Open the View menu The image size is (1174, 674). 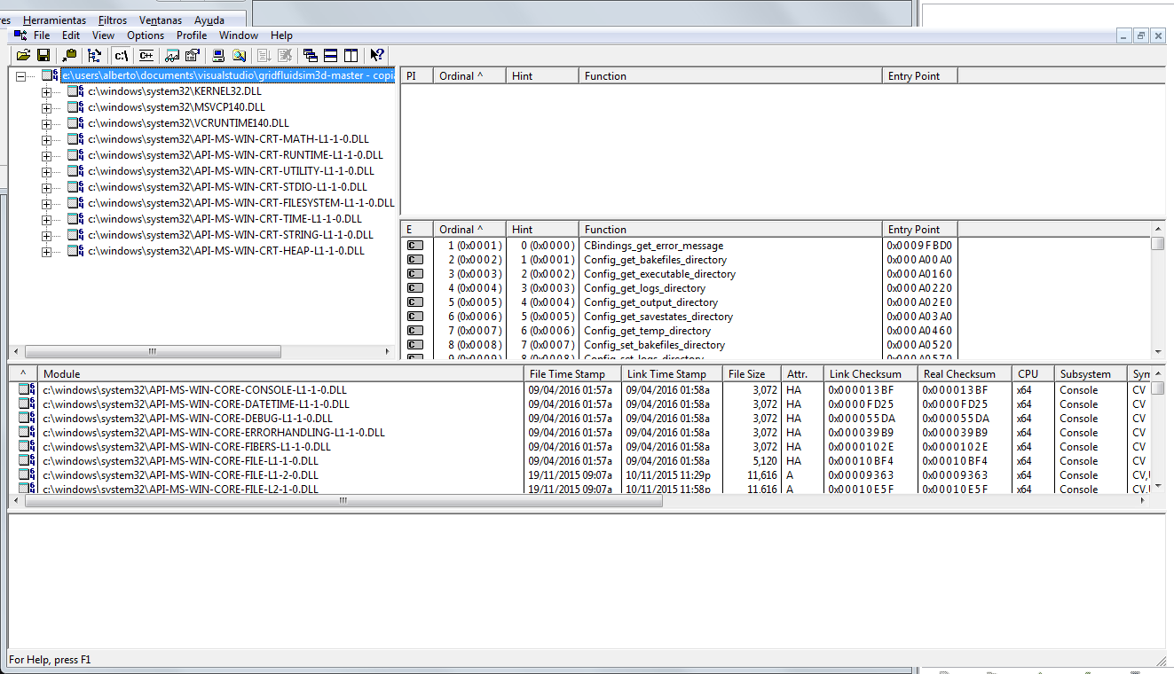(x=103, y=35)
